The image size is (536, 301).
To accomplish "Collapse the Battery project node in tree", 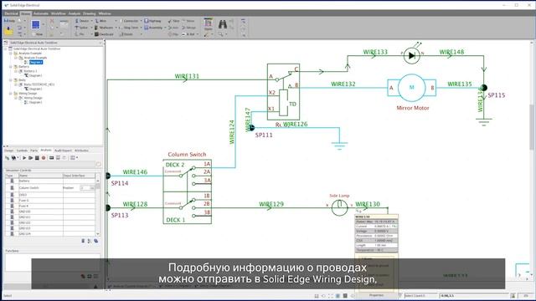I will tap(11, 67).
